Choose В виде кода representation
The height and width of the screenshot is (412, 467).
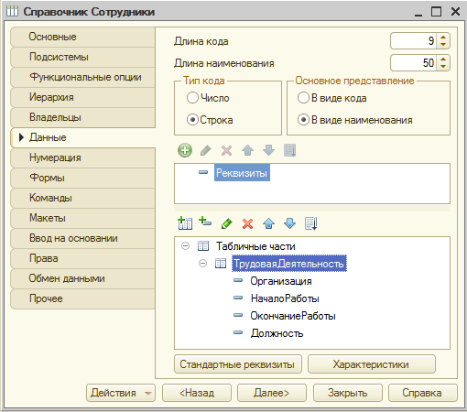tap(303, 98)
